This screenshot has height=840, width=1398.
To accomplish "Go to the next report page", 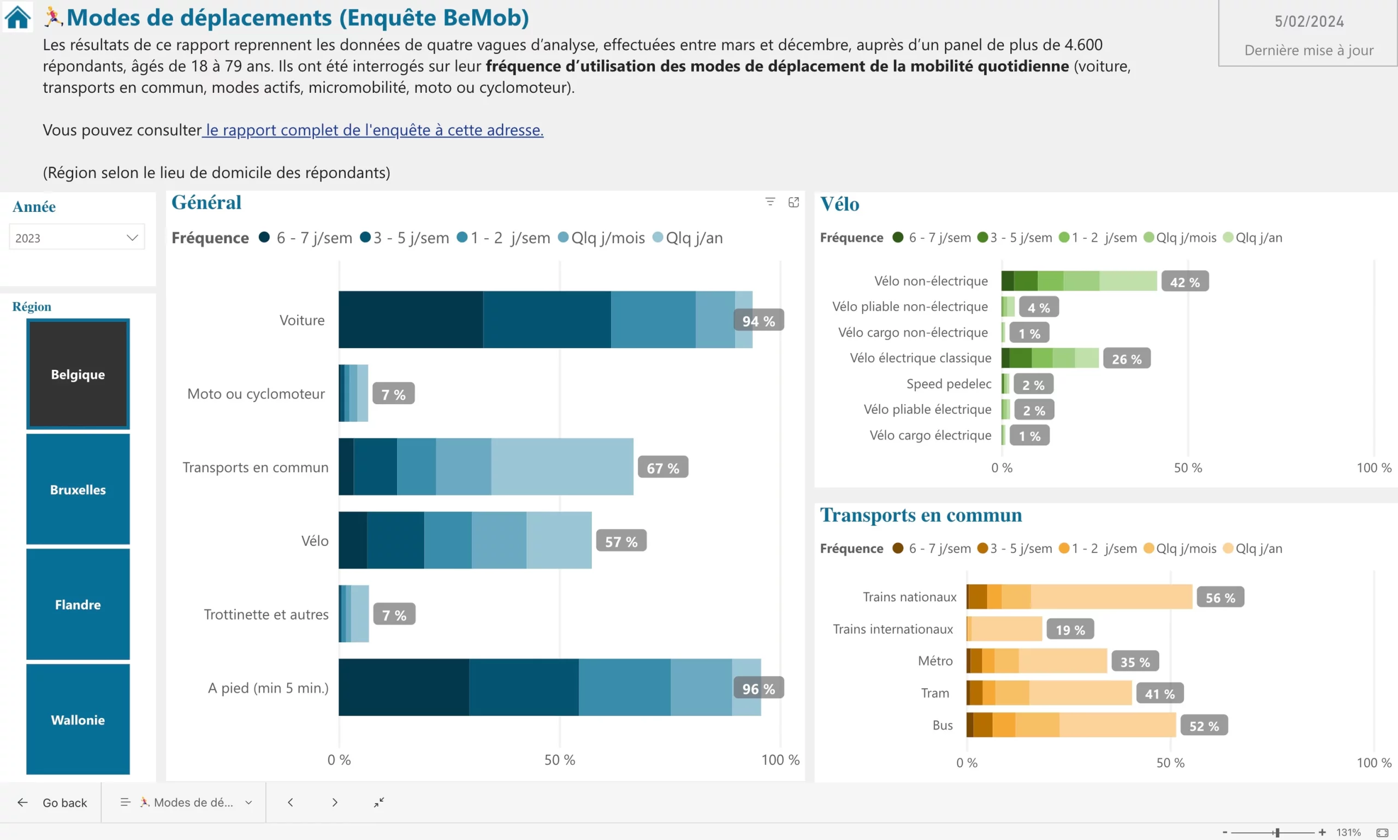I will tap(335, 802).
